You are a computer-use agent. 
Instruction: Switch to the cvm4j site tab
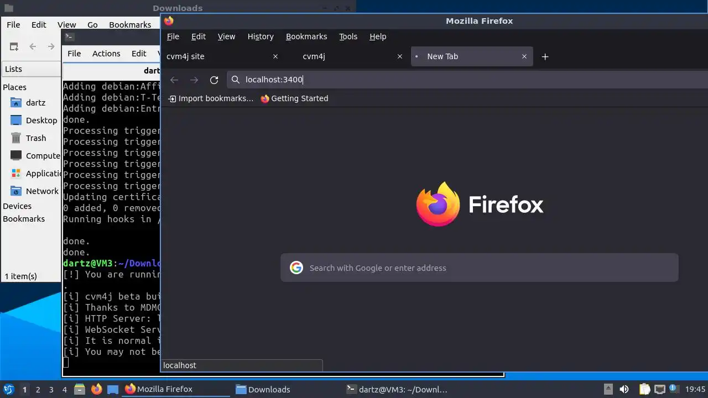(x=222, y=56)
